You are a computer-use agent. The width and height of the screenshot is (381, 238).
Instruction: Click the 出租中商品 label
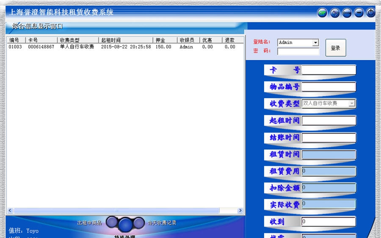pos(89,223)
